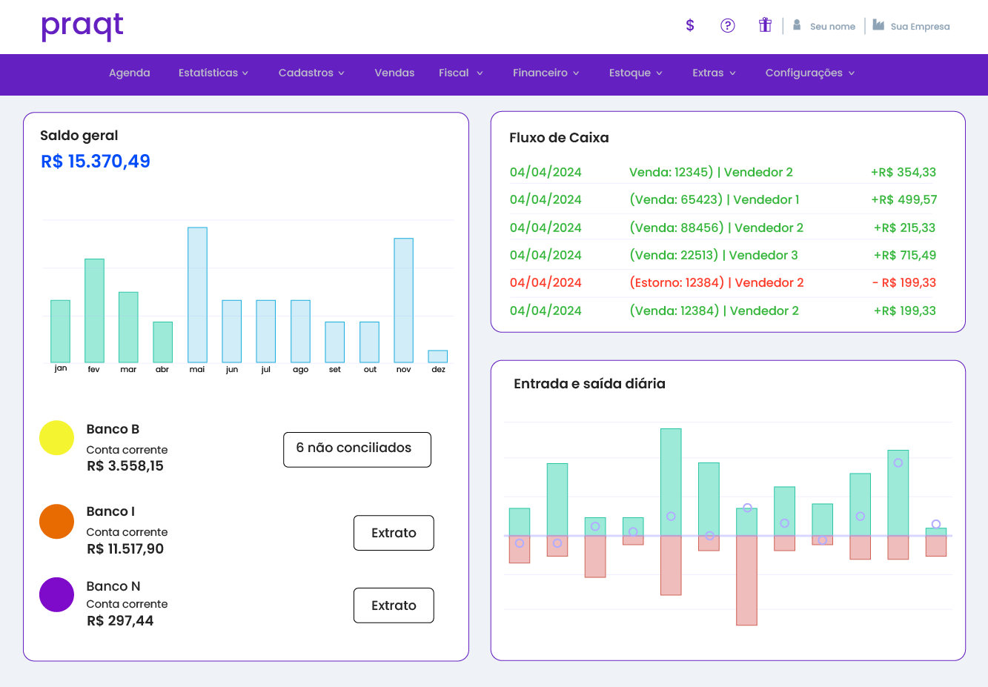
Task: Click the mai bar in the balance chart
Action: click(x=197, y=295)
